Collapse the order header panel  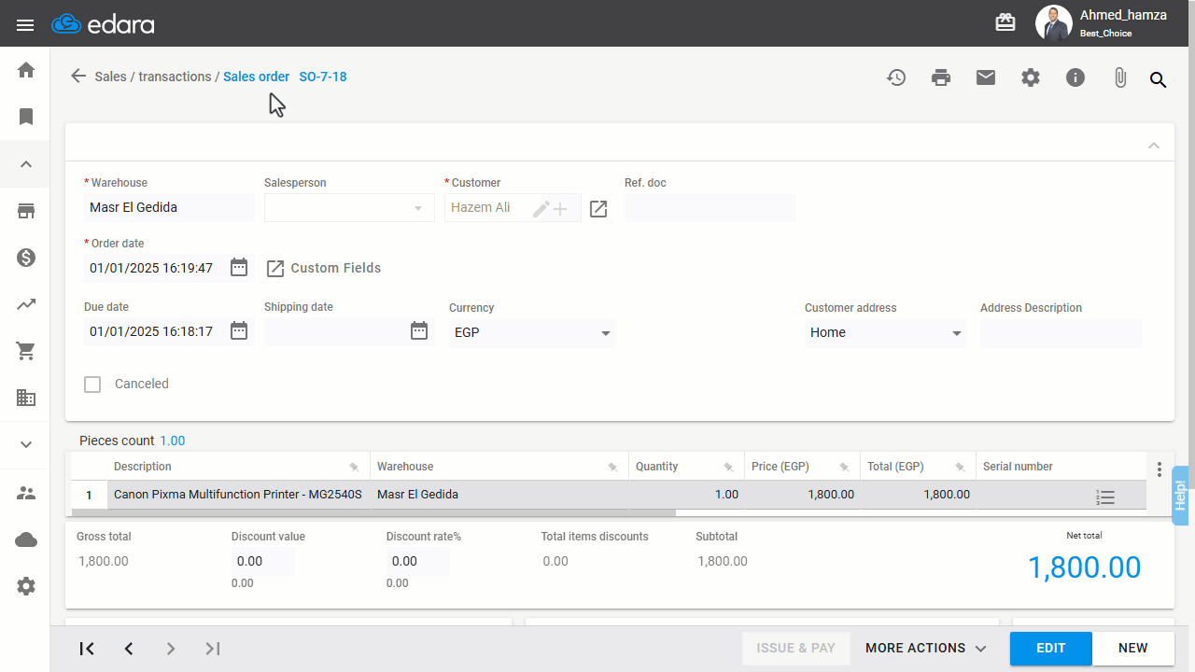pos(1154,146)
